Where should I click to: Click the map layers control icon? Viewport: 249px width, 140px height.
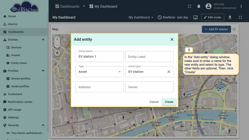(57, 53)
